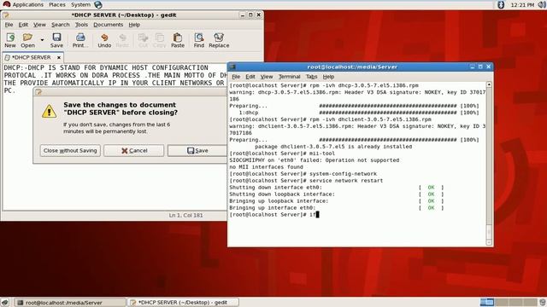The width and height of the screenshot is (547, 307).
Task: Click terminal scrollbar down arrow
Action: pyautogui.click(x=489, y=242)
